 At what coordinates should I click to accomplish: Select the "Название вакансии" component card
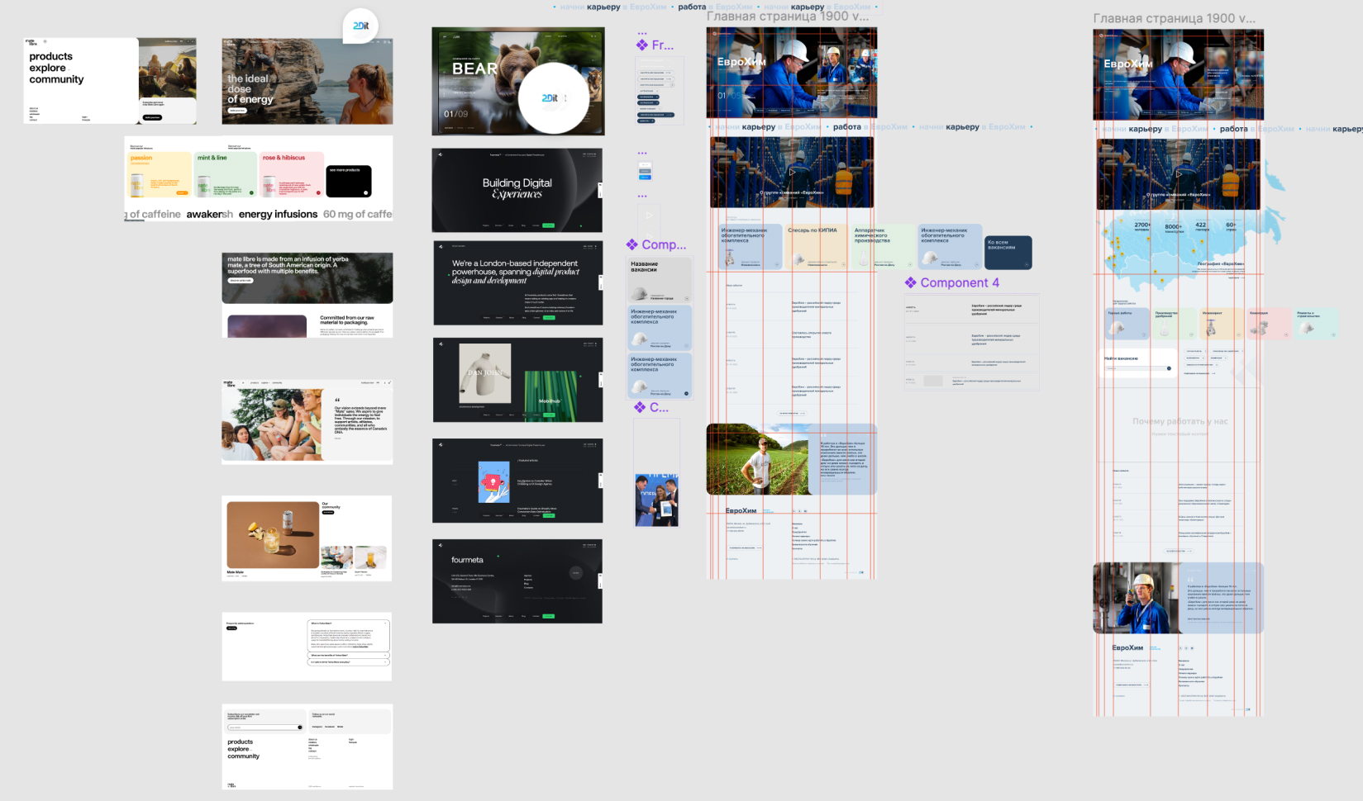[x=660, y=281]
